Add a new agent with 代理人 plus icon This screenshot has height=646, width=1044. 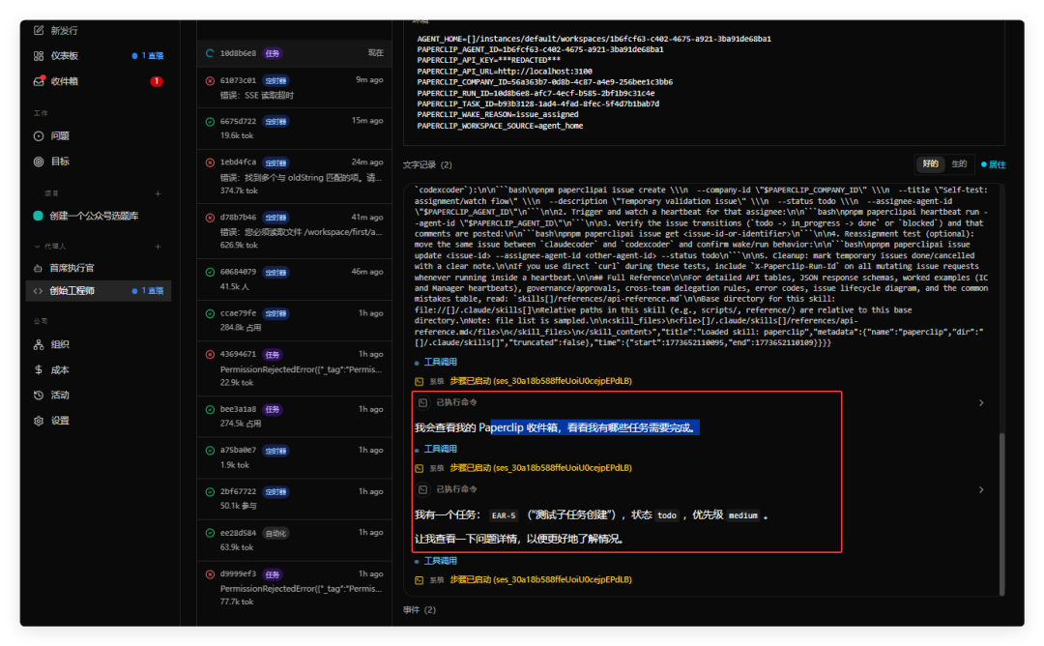pos(158,247)
